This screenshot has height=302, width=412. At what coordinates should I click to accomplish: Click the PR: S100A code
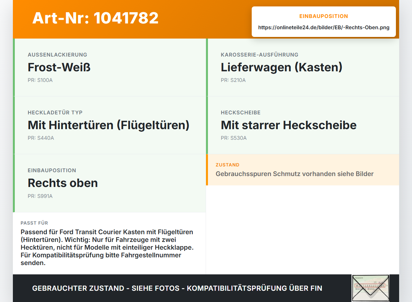pyautogui.click(x=40, y=80)
